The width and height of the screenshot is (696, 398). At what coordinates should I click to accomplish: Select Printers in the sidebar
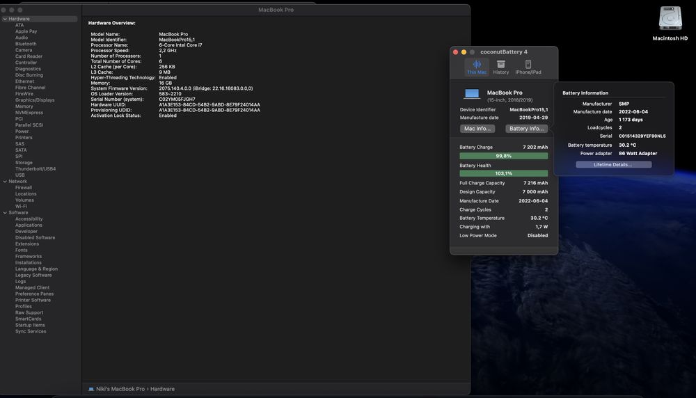pos(24,138)
